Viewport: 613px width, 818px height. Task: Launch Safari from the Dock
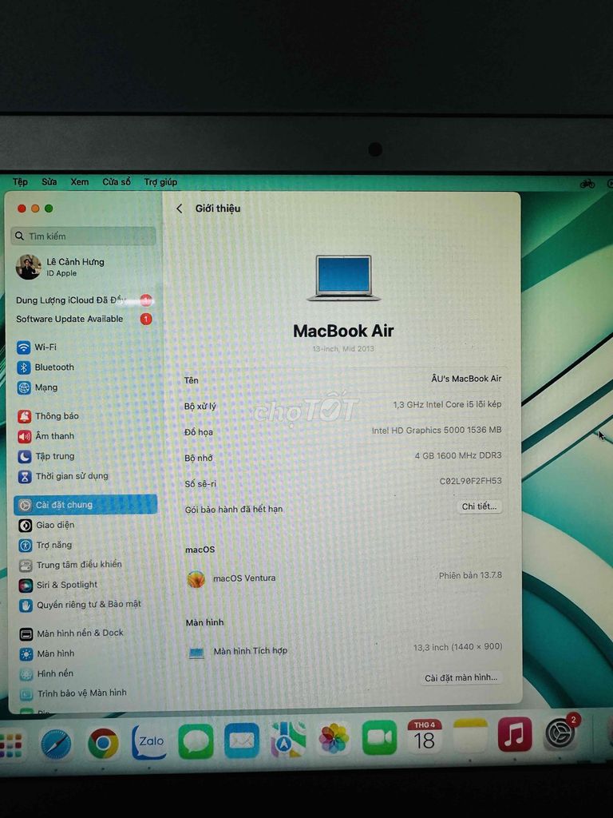[x=57, y=743]
